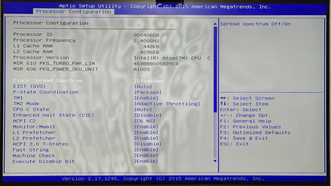Toggle the L2 Prefetcher [Enable] value
This screenshot has height=186, width=331.
coord(146,138)
